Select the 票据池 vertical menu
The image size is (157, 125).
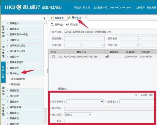click(3, 91)
